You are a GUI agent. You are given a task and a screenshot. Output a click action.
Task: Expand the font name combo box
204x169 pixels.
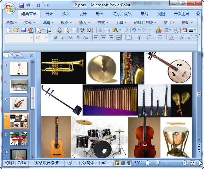click(31, 37)
